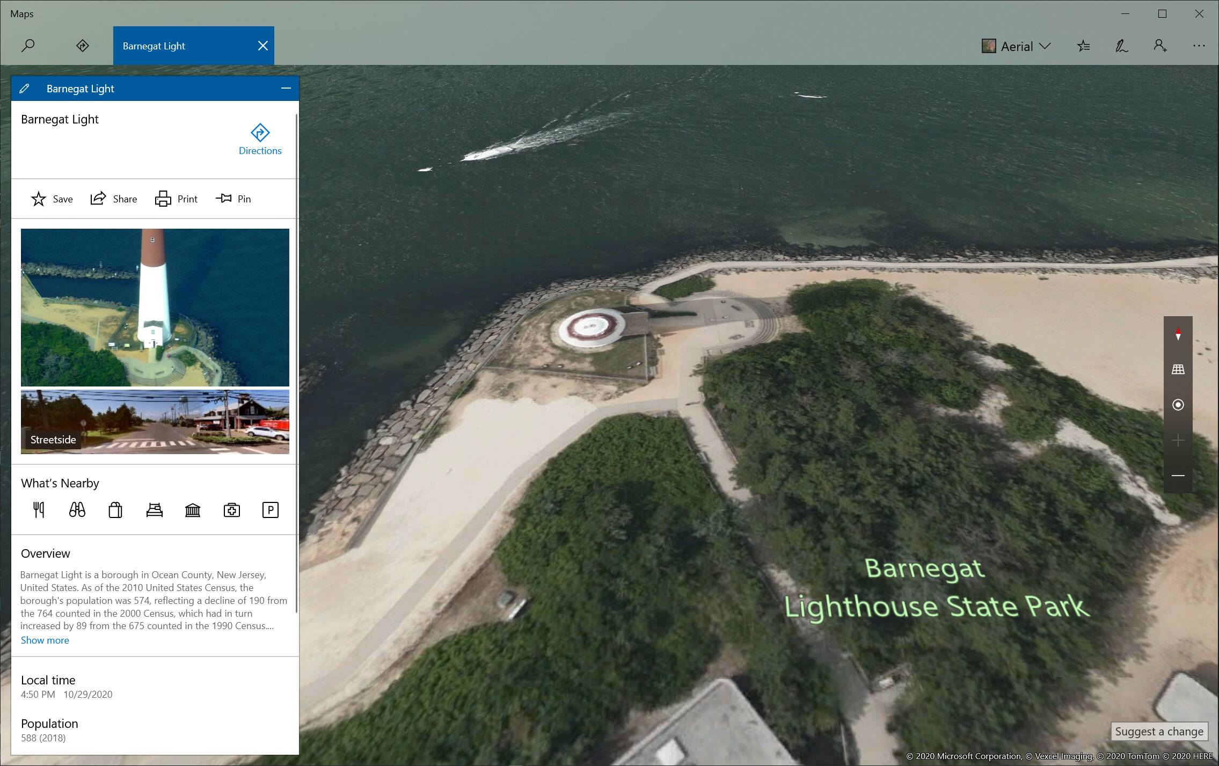Find nearby parking with the P icon
The image size is (1219, 766).
270,509
